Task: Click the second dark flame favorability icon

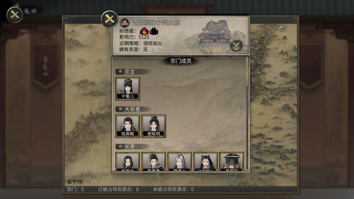Action: (154, 31)
